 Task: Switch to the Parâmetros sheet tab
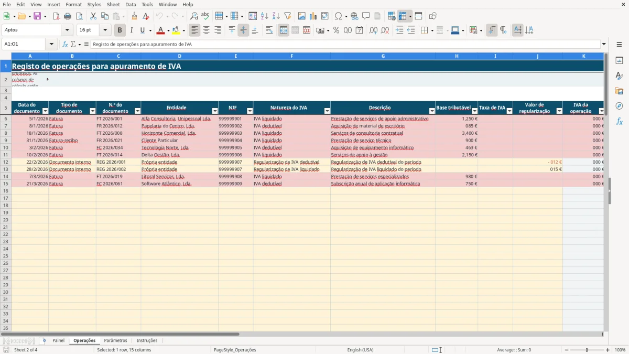[x=115, y=340]
